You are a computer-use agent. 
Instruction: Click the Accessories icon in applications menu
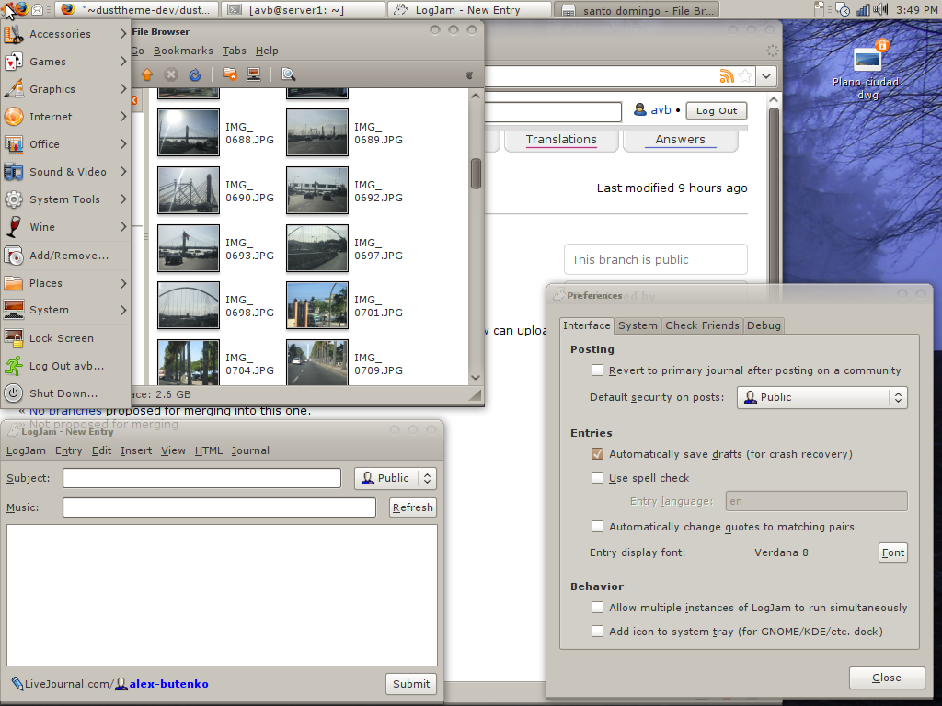14,34
